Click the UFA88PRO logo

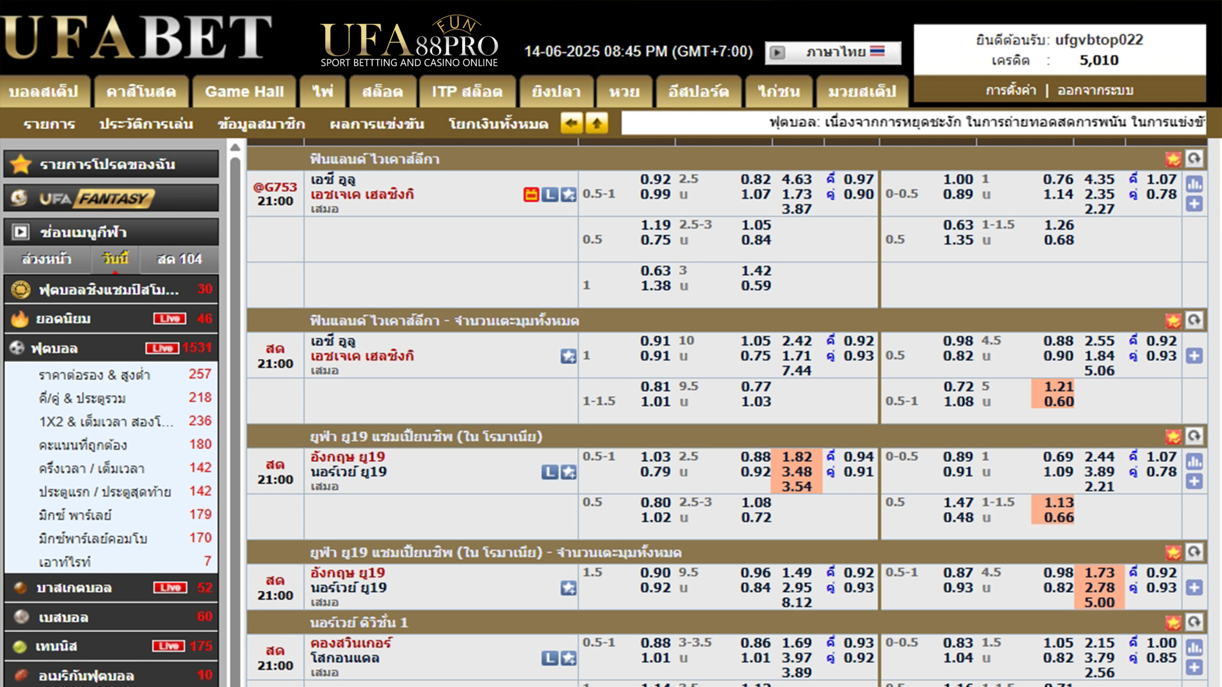click(x=410, y=42)
